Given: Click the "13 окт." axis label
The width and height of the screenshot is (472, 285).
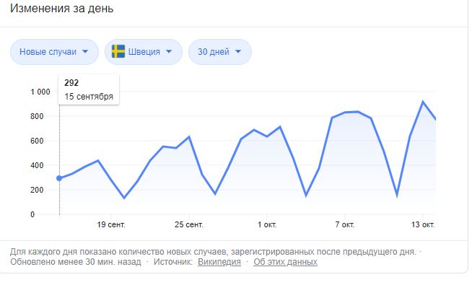Looking at the screenshot, I should point(423,224).
